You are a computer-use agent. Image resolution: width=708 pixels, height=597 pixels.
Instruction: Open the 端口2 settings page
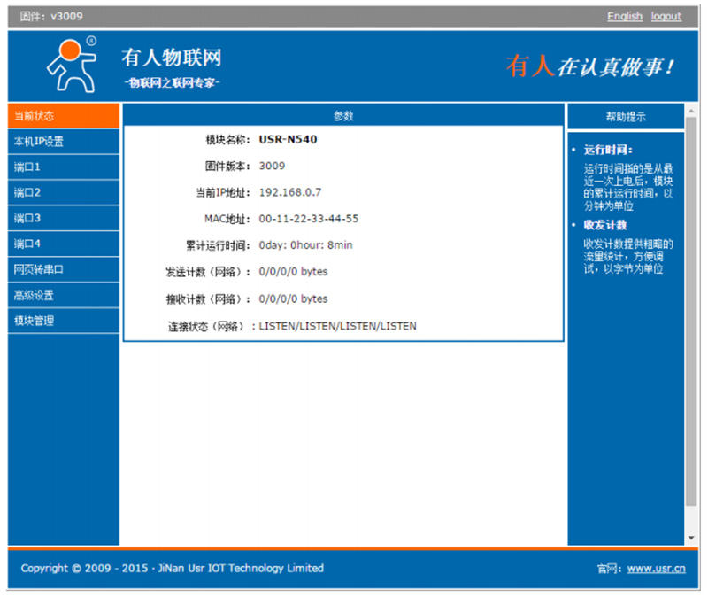click(x=64, y=192)
